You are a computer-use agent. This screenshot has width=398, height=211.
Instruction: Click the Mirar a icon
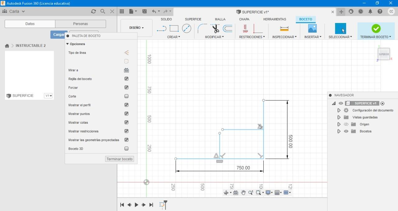click(x=126, y=70)
